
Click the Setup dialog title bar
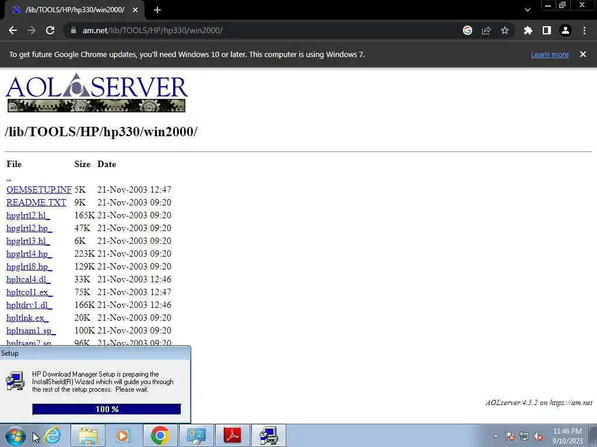(95, 353)
